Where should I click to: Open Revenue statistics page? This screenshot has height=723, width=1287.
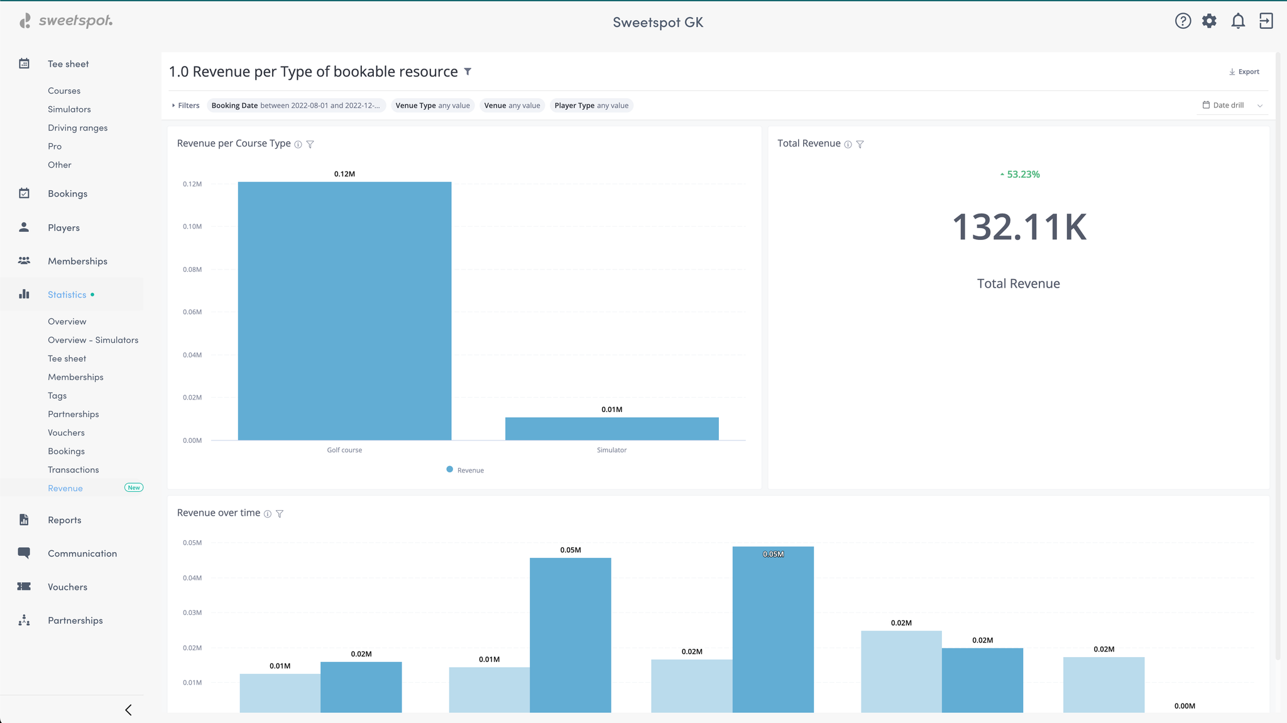65,488
